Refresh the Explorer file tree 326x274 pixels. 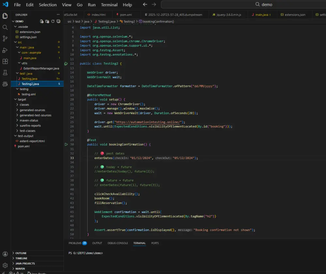pos(53,21)
